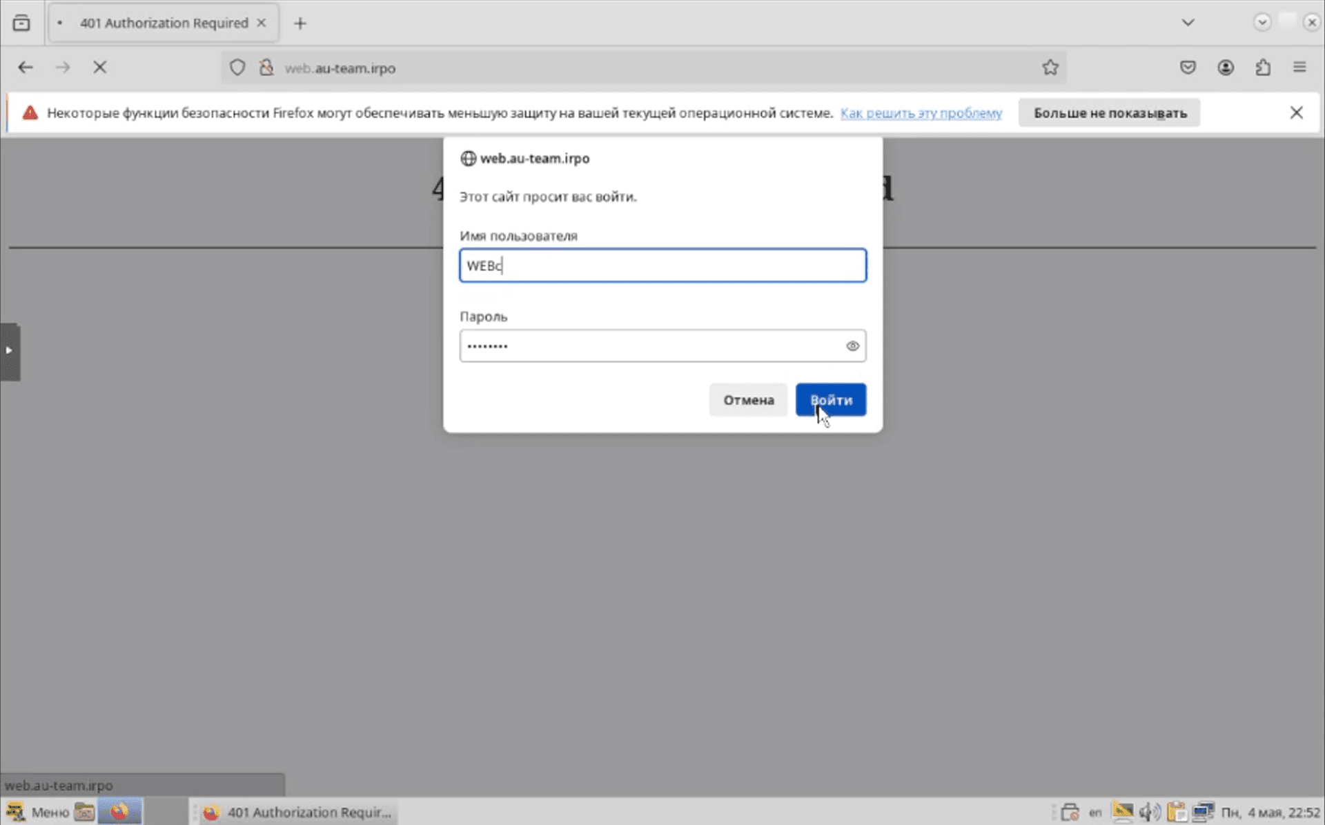This screenshot has height=825, width=1325.
Task: Reveal password with the eye icon
Action: point(852,346)
